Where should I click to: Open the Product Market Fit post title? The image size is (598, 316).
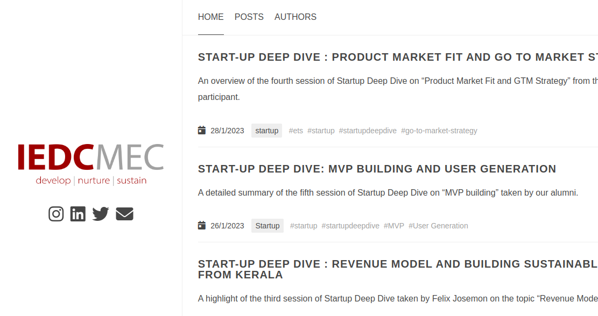[377, 57]
